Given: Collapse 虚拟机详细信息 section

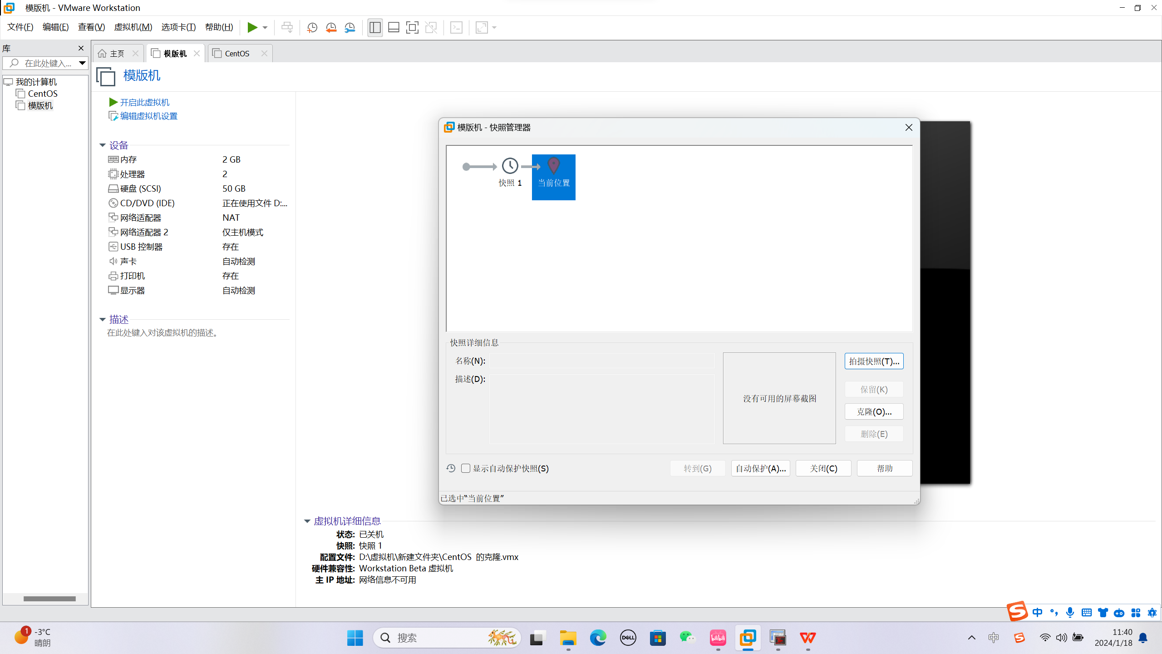Looking at the screenshot, I should [x=307, y=521].
